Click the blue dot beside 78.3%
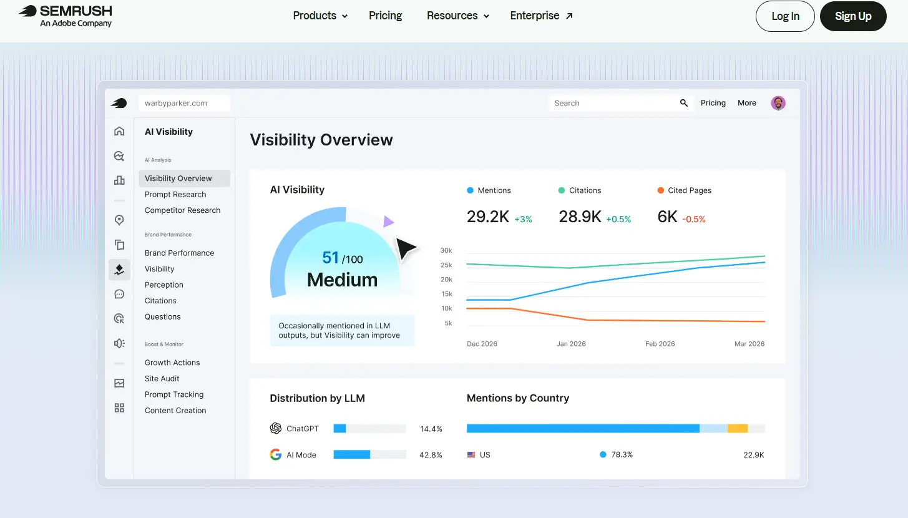 [x=603, y=455]
